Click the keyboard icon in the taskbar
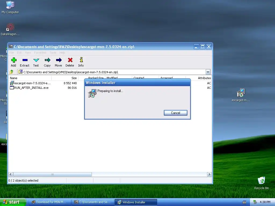 (244, 202)
